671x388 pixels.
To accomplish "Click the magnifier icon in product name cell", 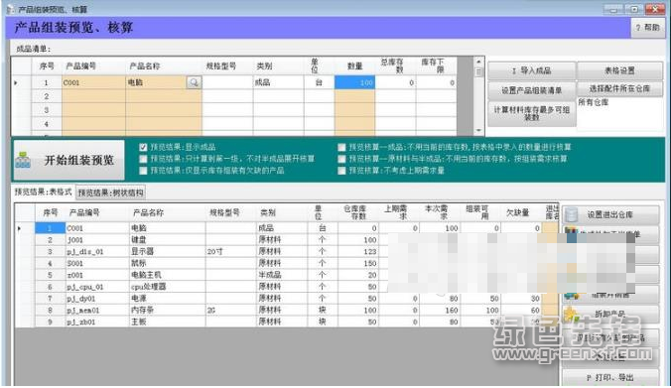I will (194, 82).
